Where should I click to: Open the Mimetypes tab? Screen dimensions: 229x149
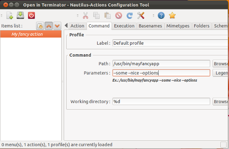tap(178, 26)
